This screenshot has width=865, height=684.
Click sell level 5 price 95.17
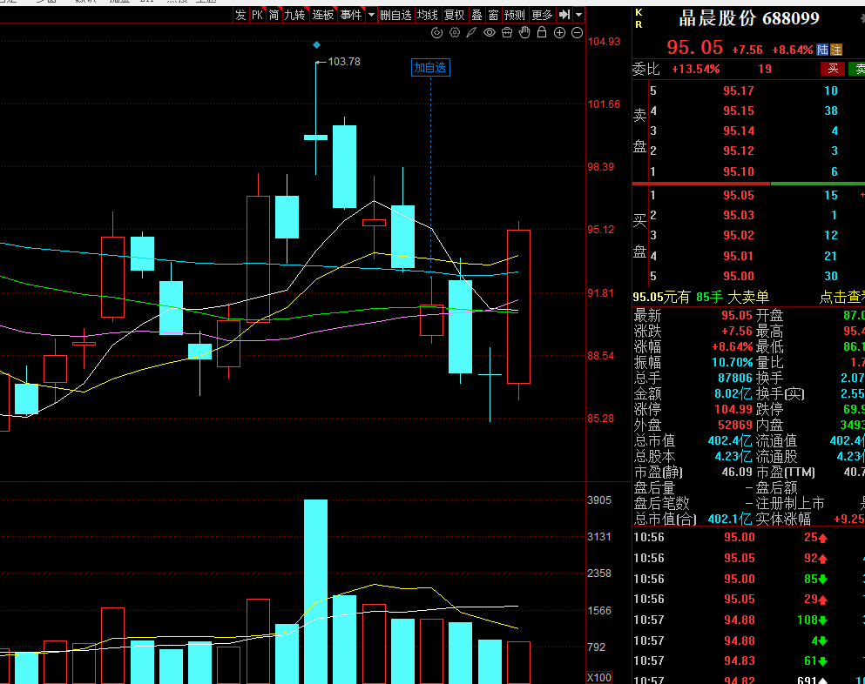point(738,91)
